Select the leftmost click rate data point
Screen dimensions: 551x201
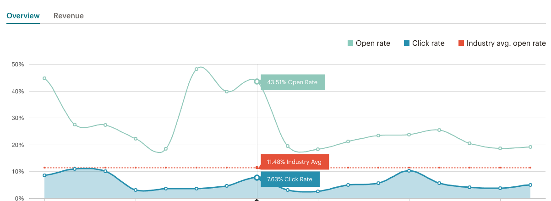tap(44, 175)
